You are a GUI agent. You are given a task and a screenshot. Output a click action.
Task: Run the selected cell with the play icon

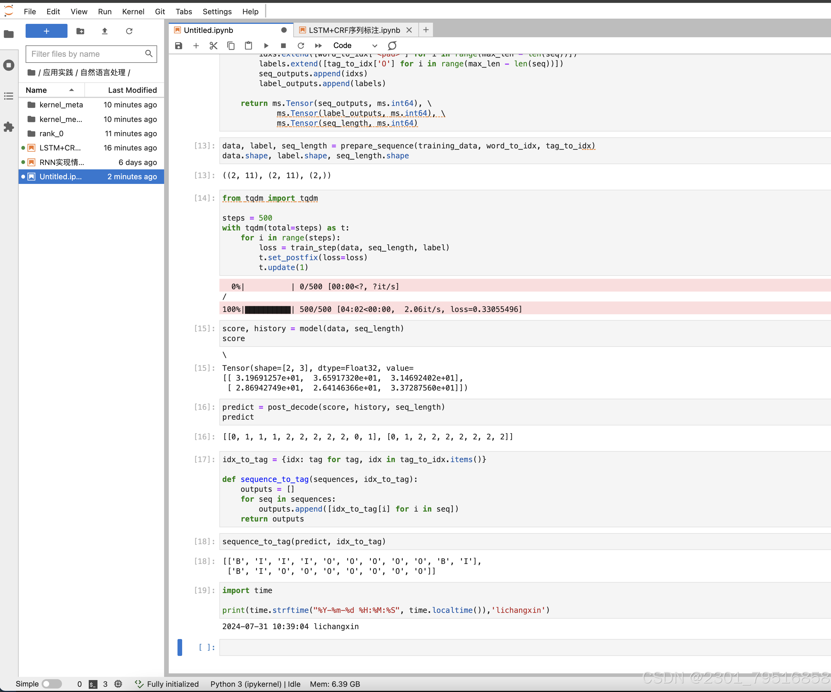pos(266,45)
